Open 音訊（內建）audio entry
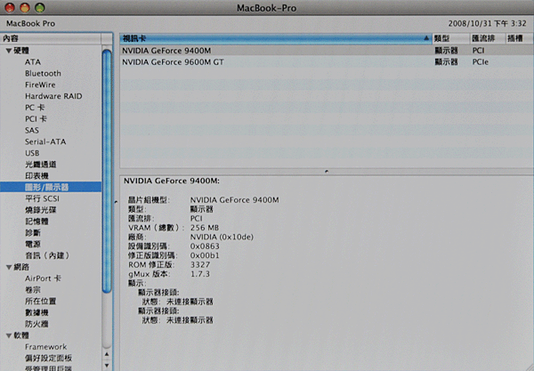 click(x=47, y=255)
